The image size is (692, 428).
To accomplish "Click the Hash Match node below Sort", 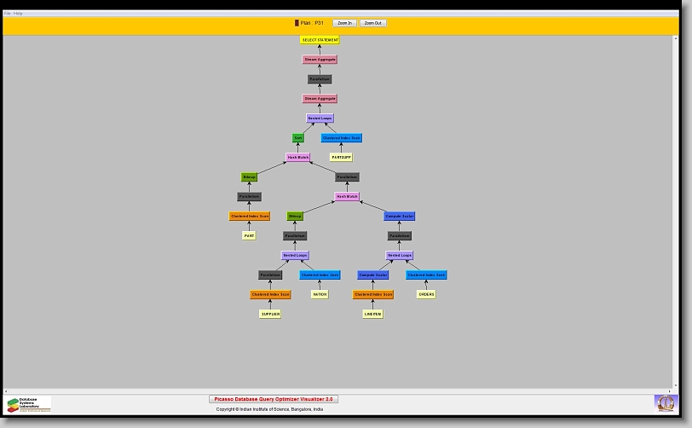I will pos(298,158).
